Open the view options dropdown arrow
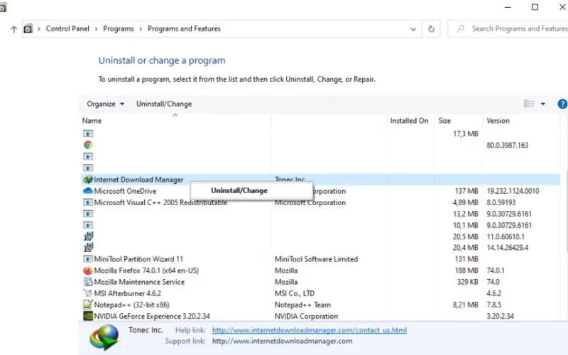This screenshot has height=355, width=568. (x=543, y=104)
